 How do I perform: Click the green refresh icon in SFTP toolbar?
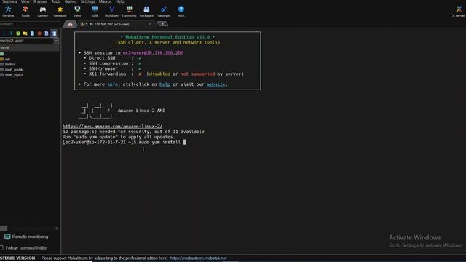(18, 33)
